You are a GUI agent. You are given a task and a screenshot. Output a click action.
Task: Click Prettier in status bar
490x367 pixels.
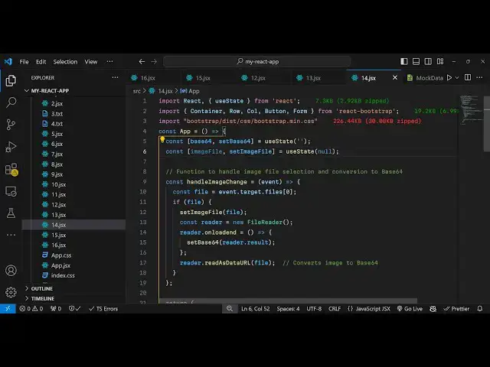coord(456,309)
